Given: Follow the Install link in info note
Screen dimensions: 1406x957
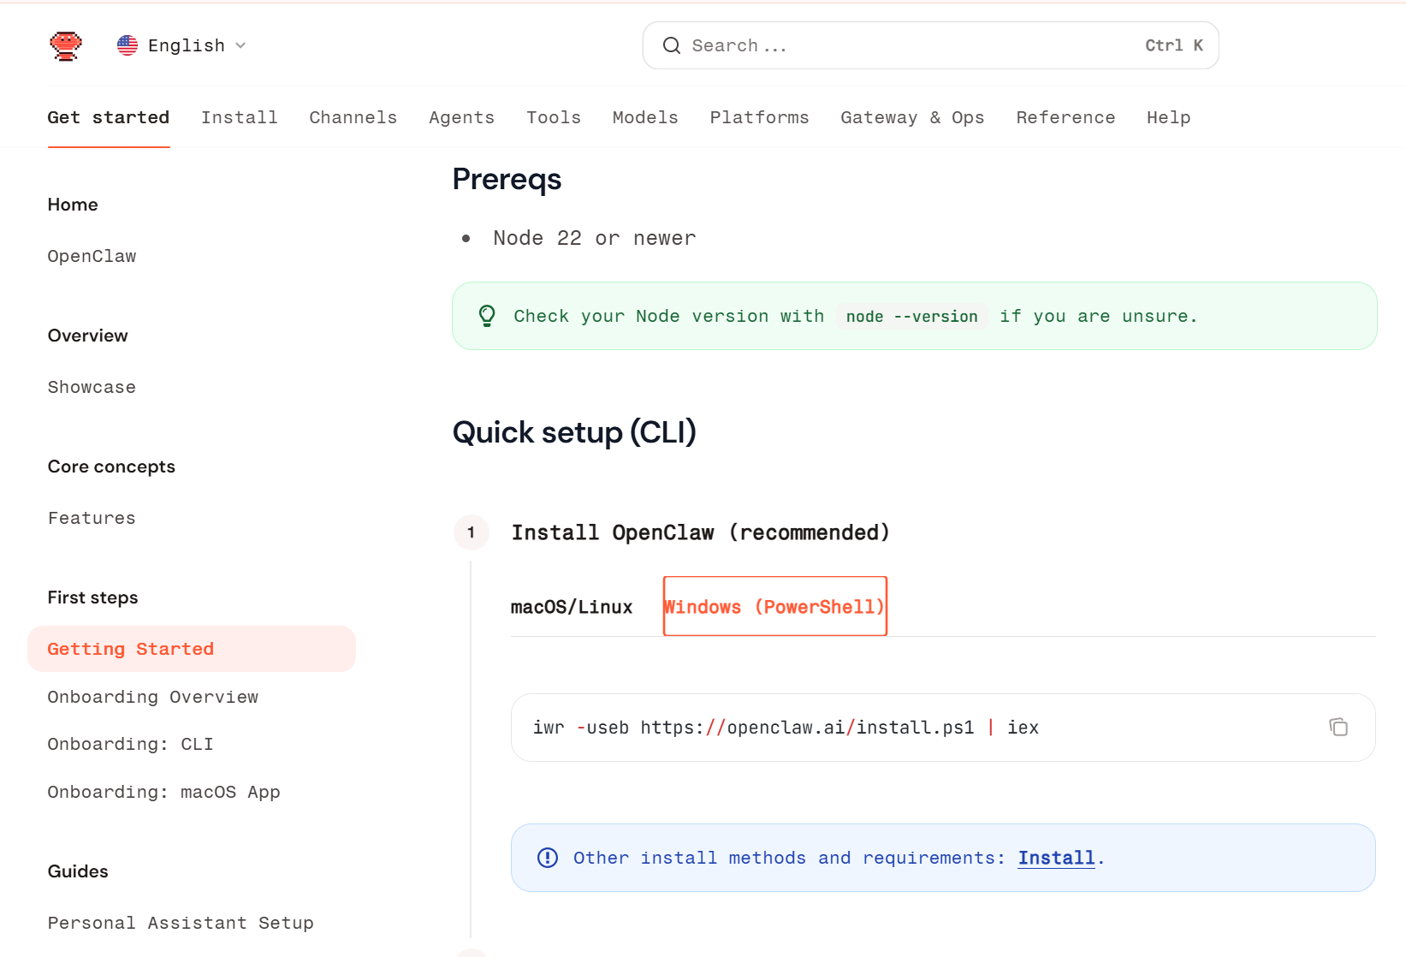Looking at the screenshot, I should click(1057, 858).
